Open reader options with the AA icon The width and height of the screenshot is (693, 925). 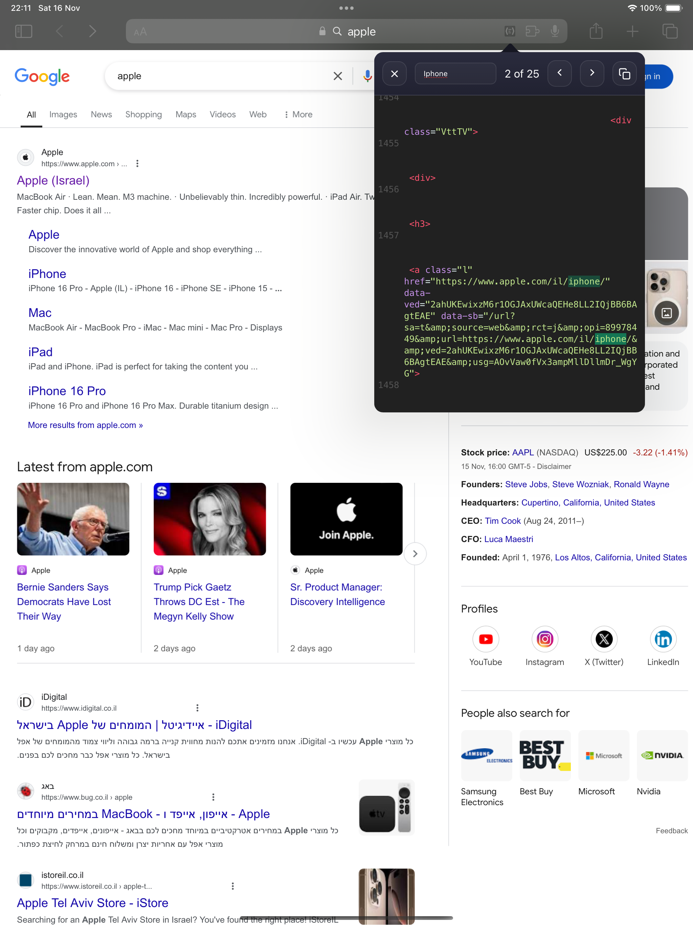click(x=140, y=31)
